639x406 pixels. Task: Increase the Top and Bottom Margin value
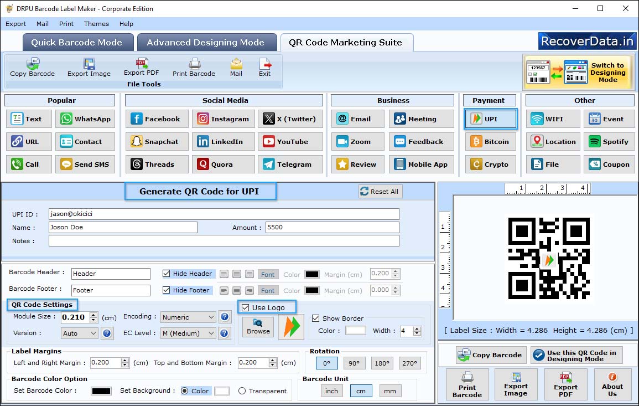[x=273, y=360]
